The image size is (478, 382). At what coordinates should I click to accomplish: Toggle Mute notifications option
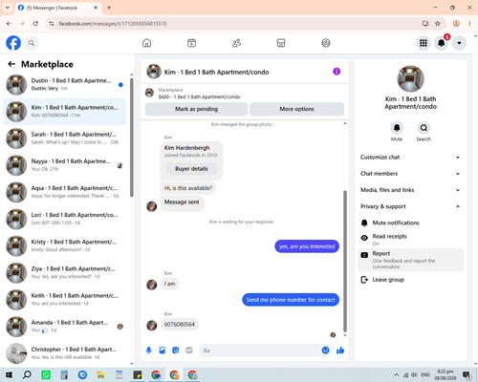[410, 223]
